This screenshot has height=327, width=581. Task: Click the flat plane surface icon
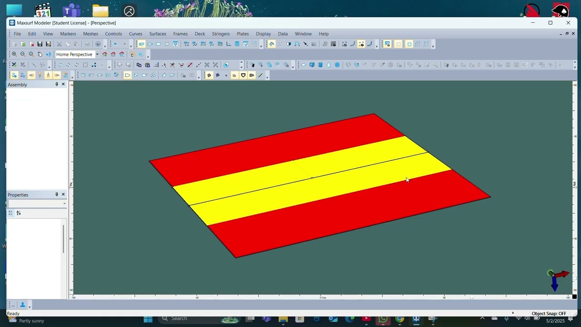(304, 64)
